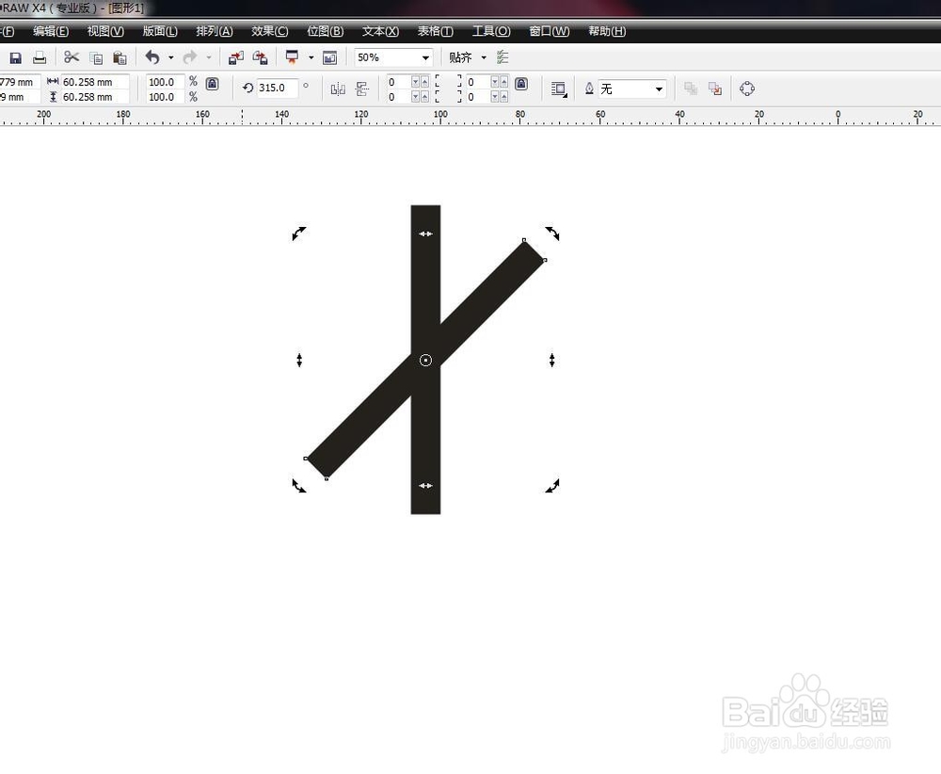The width and height of the screenshot is (941, 774).
Task: Open the 排列(A) menu
Action: pyautogui.click(x=215, y=31)
